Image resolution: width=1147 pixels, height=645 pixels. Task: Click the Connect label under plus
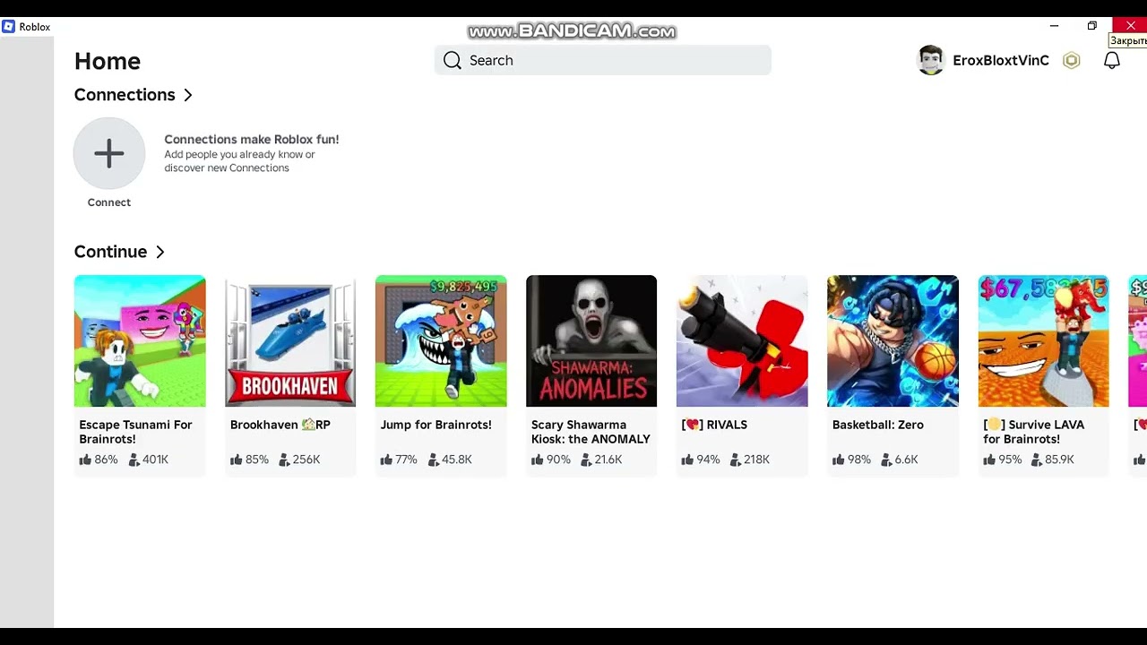(109, 202)
